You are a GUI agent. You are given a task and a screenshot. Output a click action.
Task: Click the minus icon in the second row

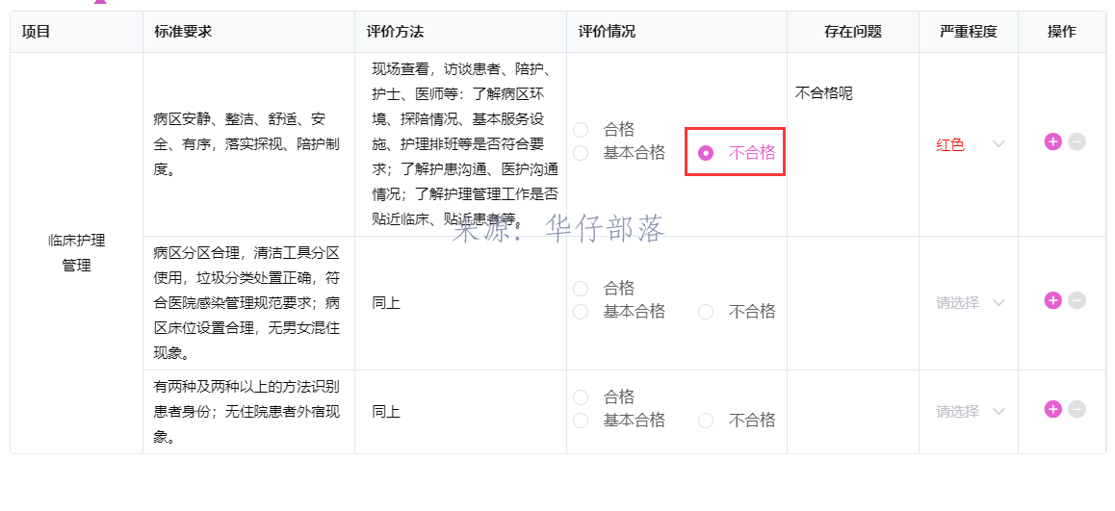(x=1076, y=300)
